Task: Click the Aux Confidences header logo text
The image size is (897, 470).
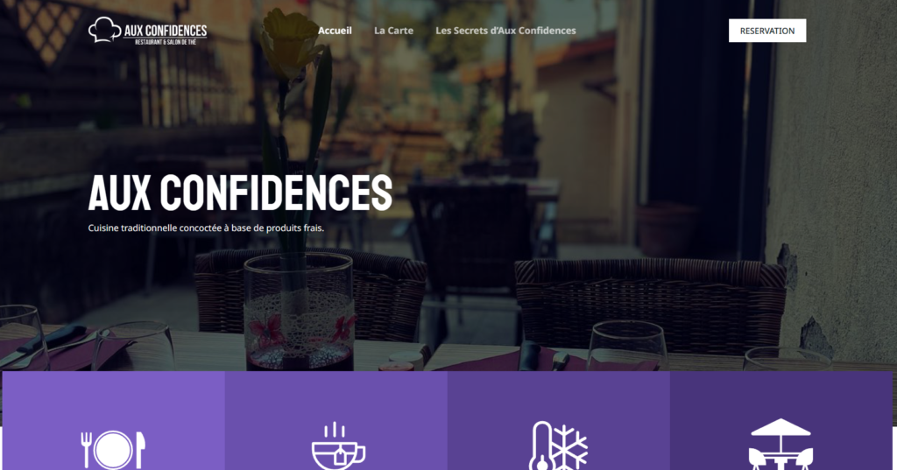Action: [x=166, y=31]
